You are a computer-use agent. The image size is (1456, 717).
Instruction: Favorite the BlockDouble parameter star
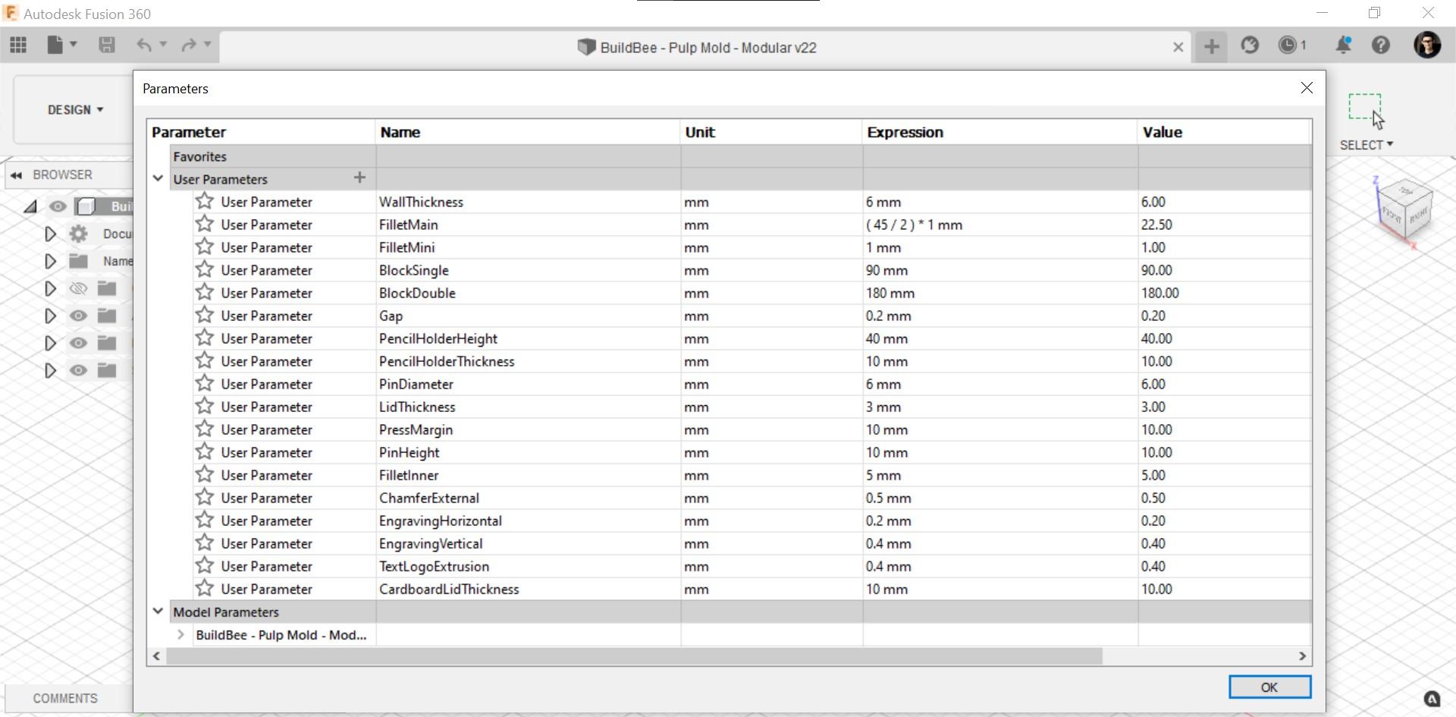pos(205,292)
